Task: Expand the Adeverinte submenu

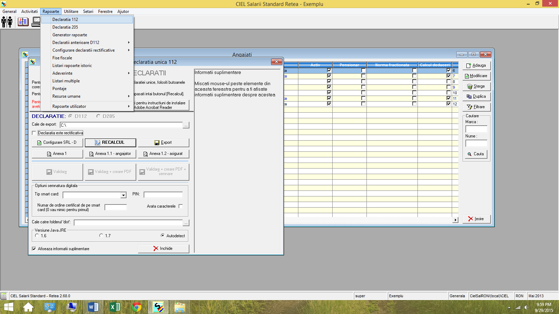Action: pyautogui.click(x=87, y=73)
